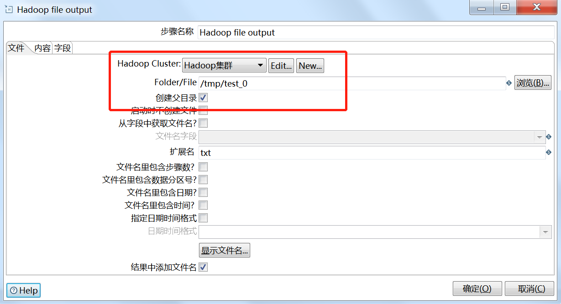This screenshot has height=304, width=561.
Task: Switch to the 字段 tab
Action: coord(63,48)
